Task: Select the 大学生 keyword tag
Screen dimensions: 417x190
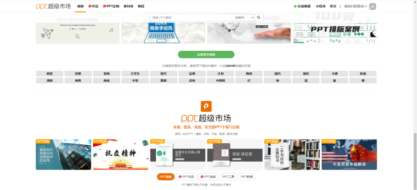Action: 135,74
